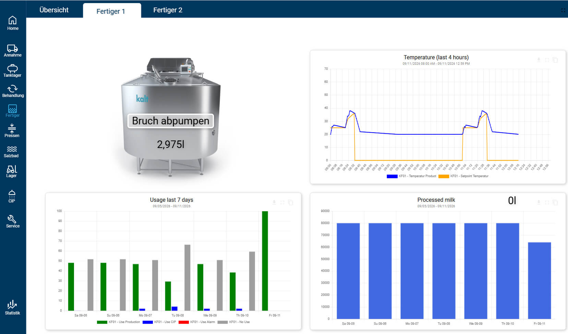Click the 2,975l volume value
The image size is (568, 334).
(171, 144)
